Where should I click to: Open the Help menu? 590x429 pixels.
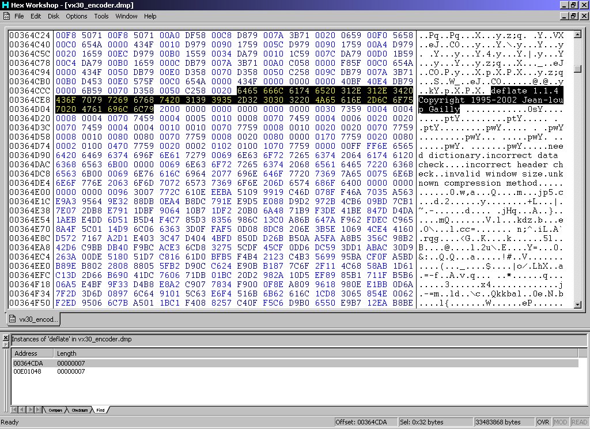(150, 16)
